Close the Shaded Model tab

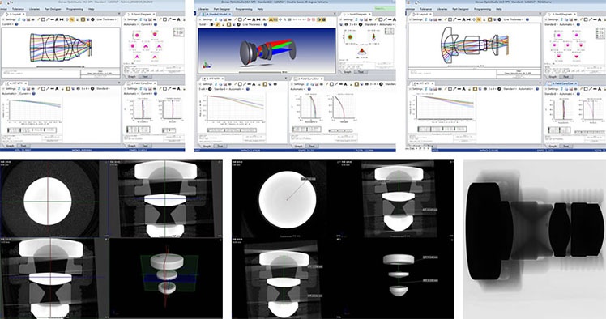point(230,15)
